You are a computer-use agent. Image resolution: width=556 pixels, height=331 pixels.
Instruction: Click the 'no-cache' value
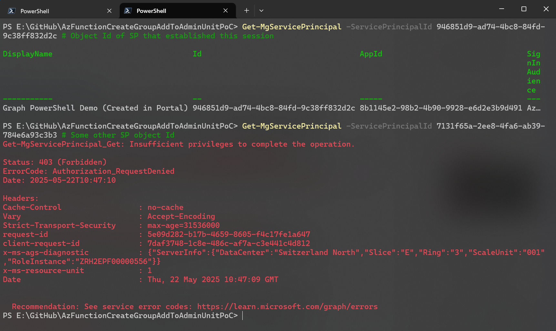[166, 207]
